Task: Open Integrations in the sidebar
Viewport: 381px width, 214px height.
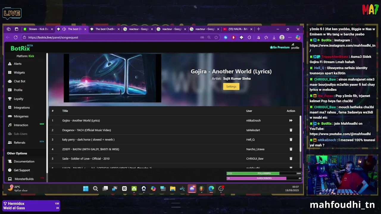Action: [x=22, y=108]
